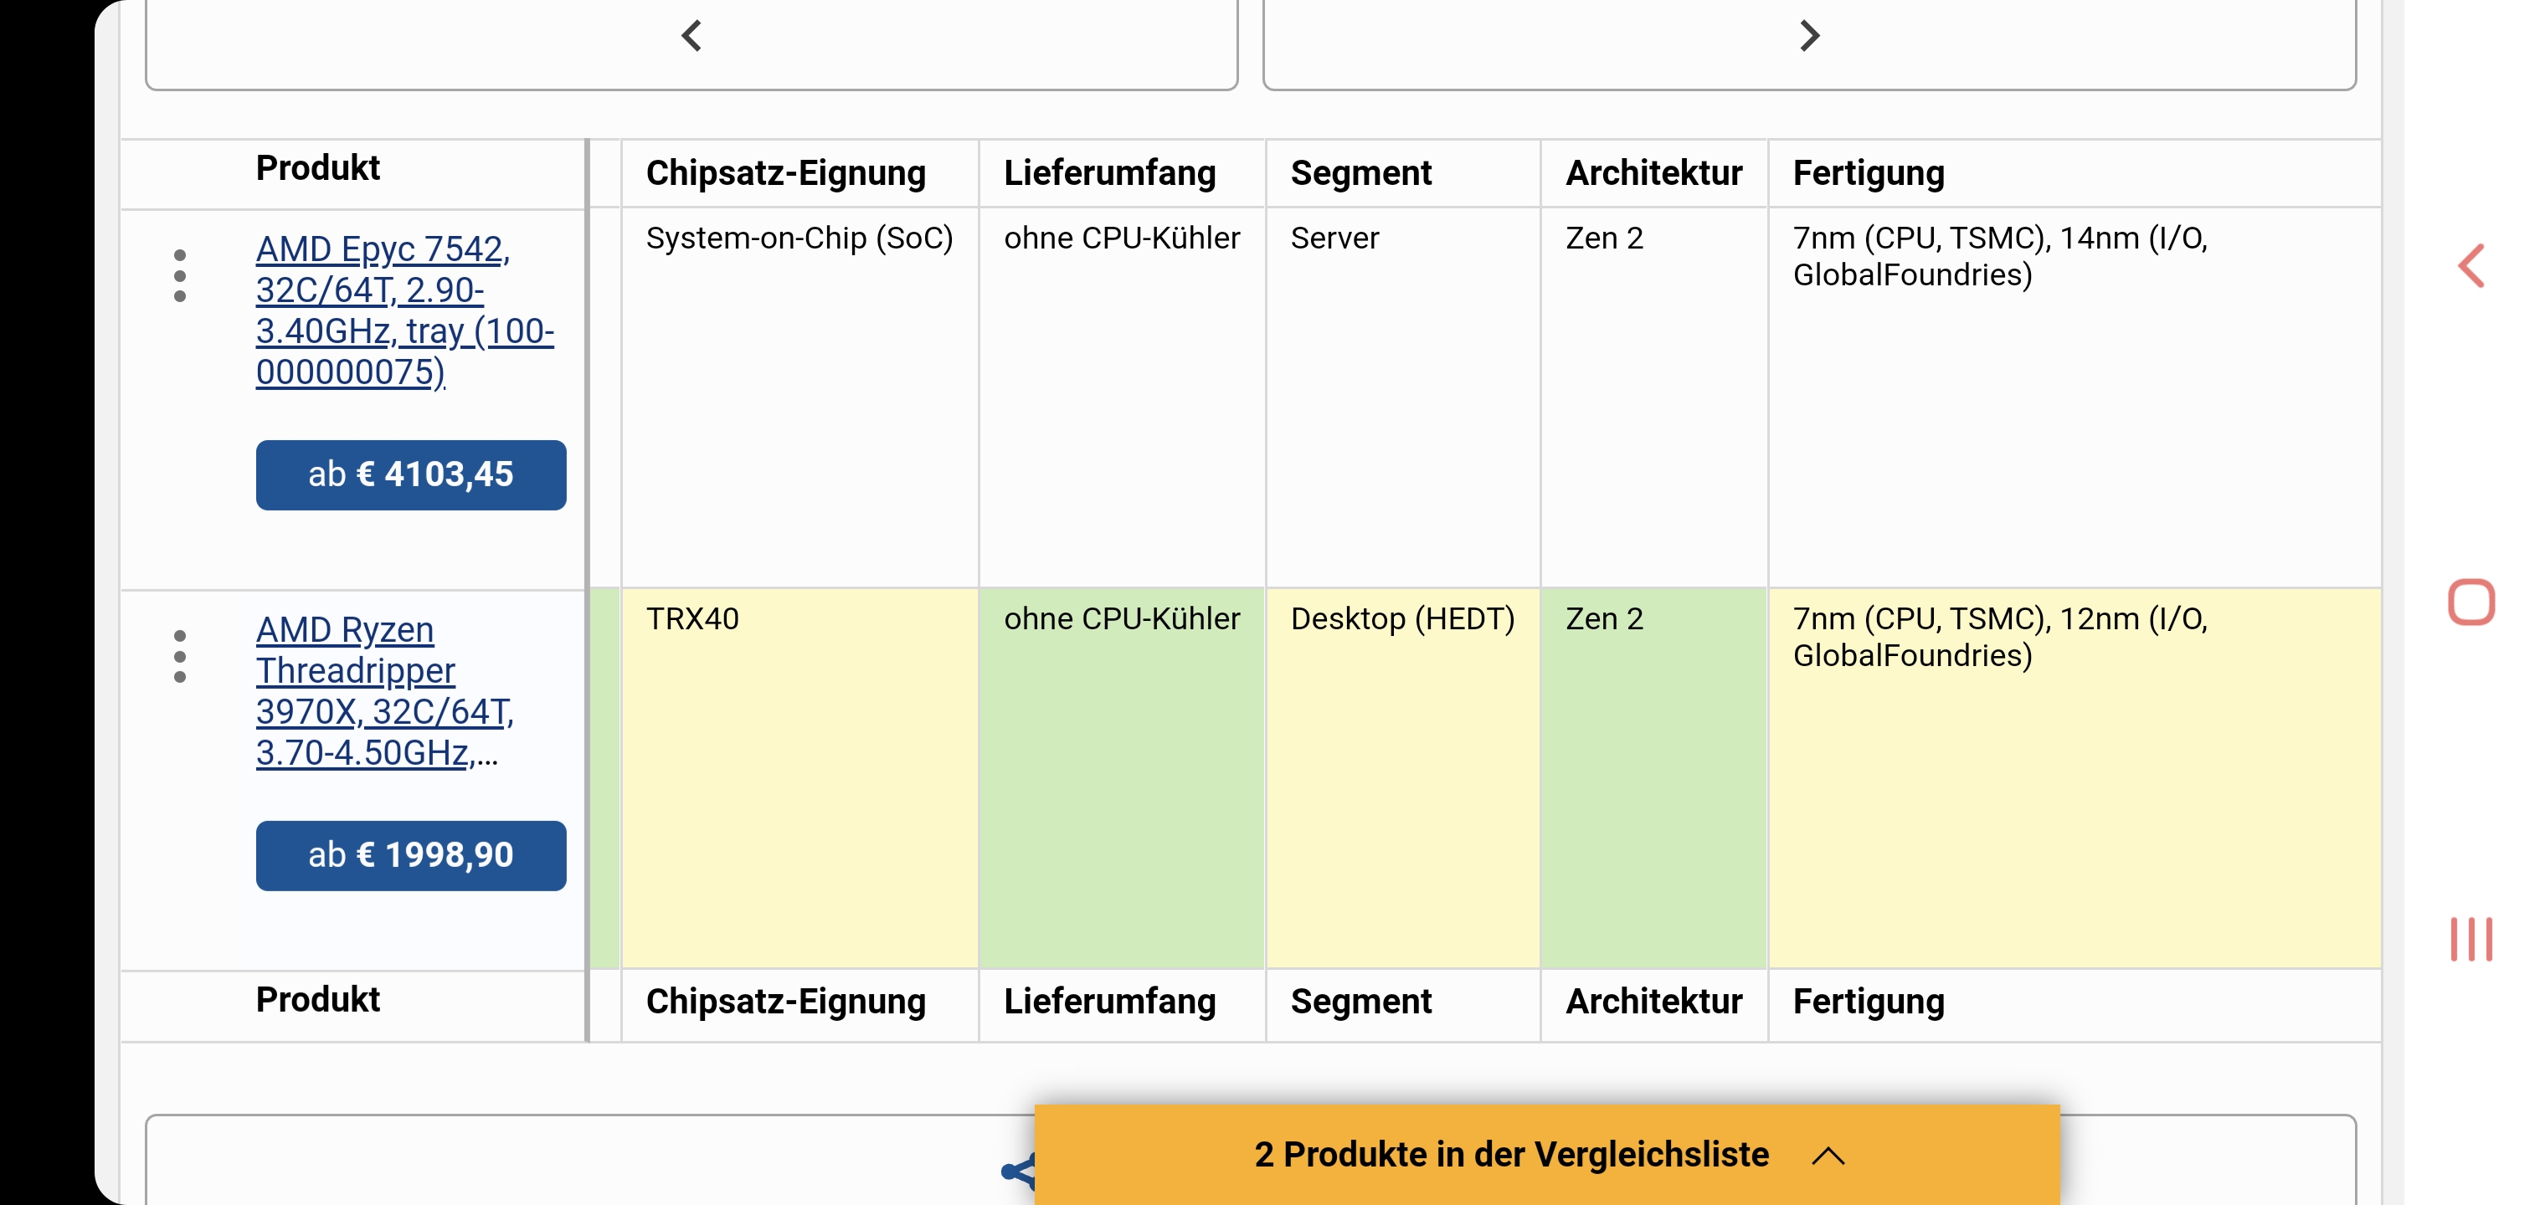Open AMD Ryzen Threadripper 3970X link
Image resolution: width=2545 pixels, height=1205 pixels.
(384, 690)
